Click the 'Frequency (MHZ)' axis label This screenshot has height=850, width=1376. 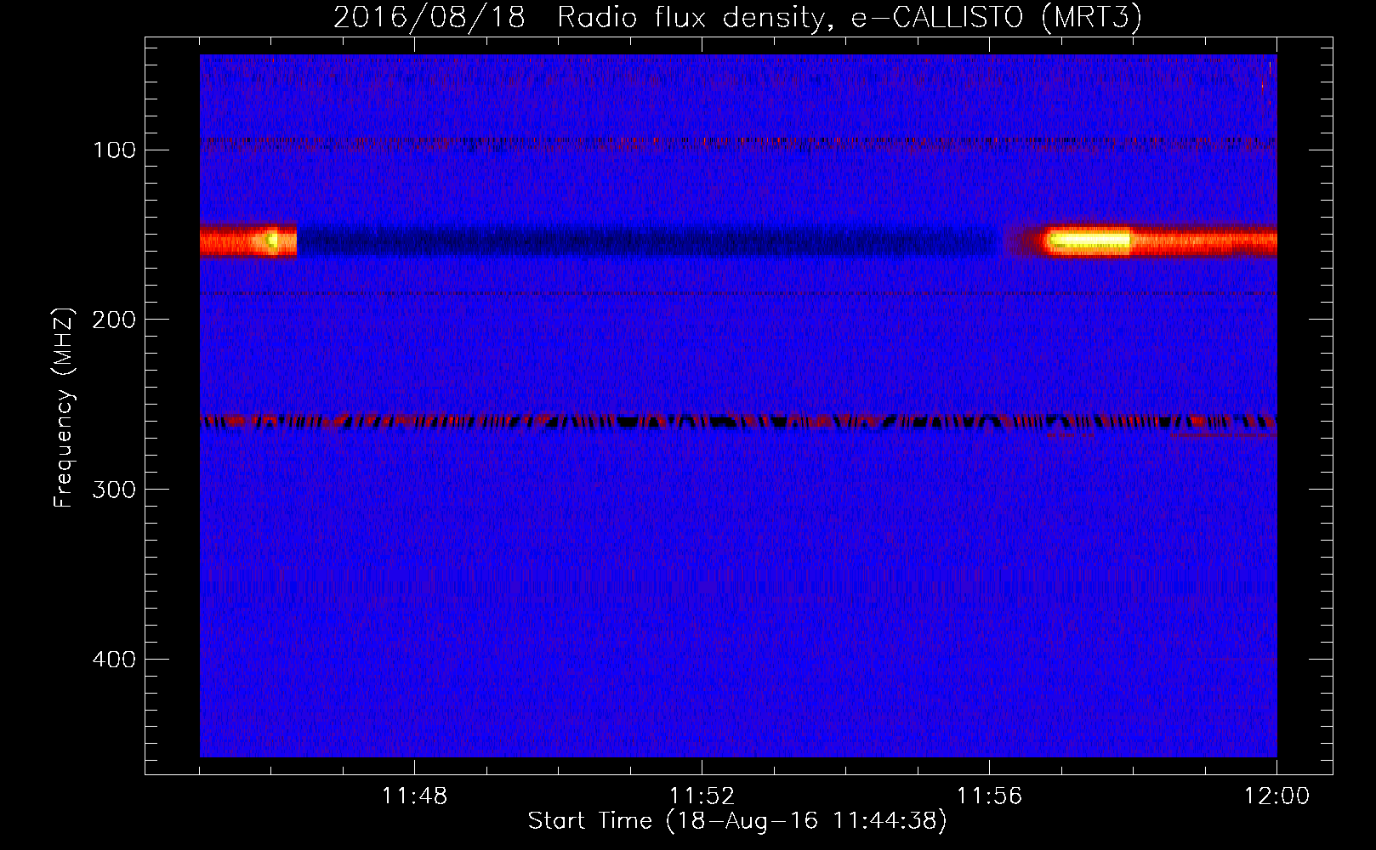[64, 408]
